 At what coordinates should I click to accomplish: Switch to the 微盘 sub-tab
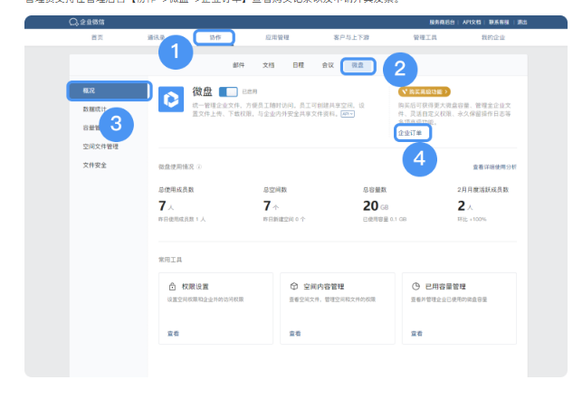[x=358, y=65]
